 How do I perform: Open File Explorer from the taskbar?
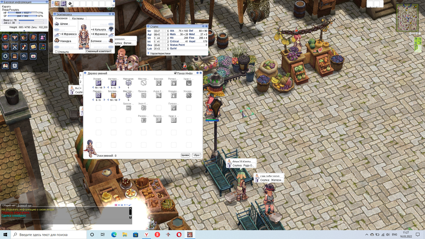(125, 234)
